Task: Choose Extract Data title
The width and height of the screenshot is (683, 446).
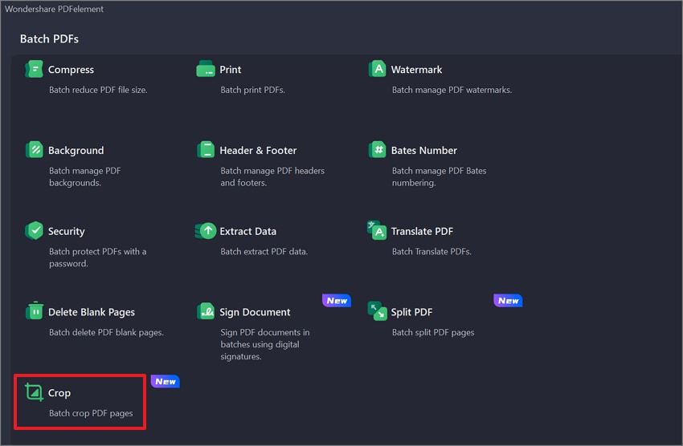Action: pos(247,231)
